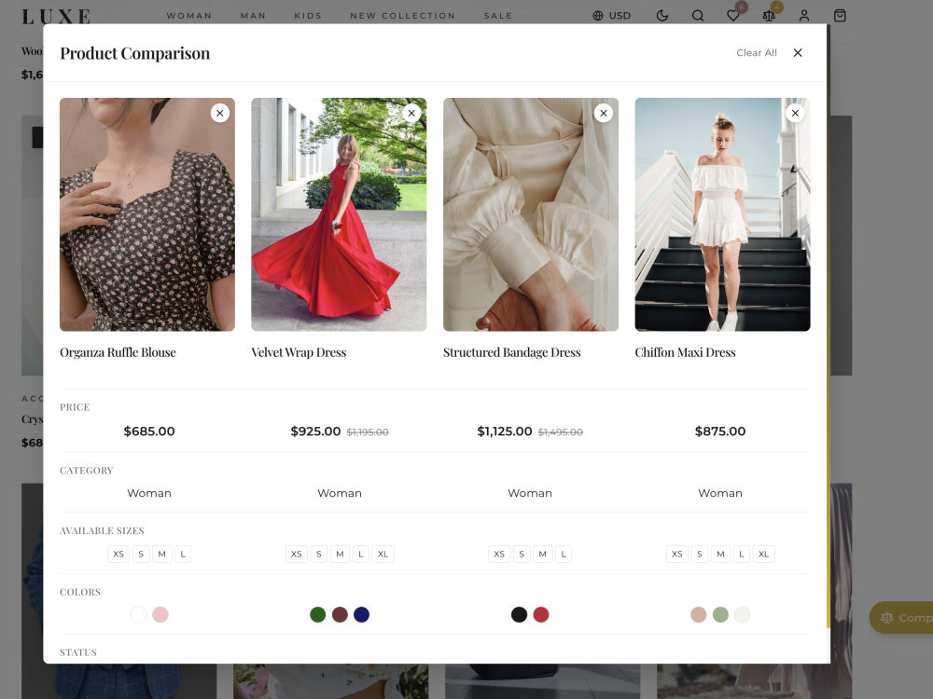Select green color of Velvet Wrap Dress

coord(318,614)
